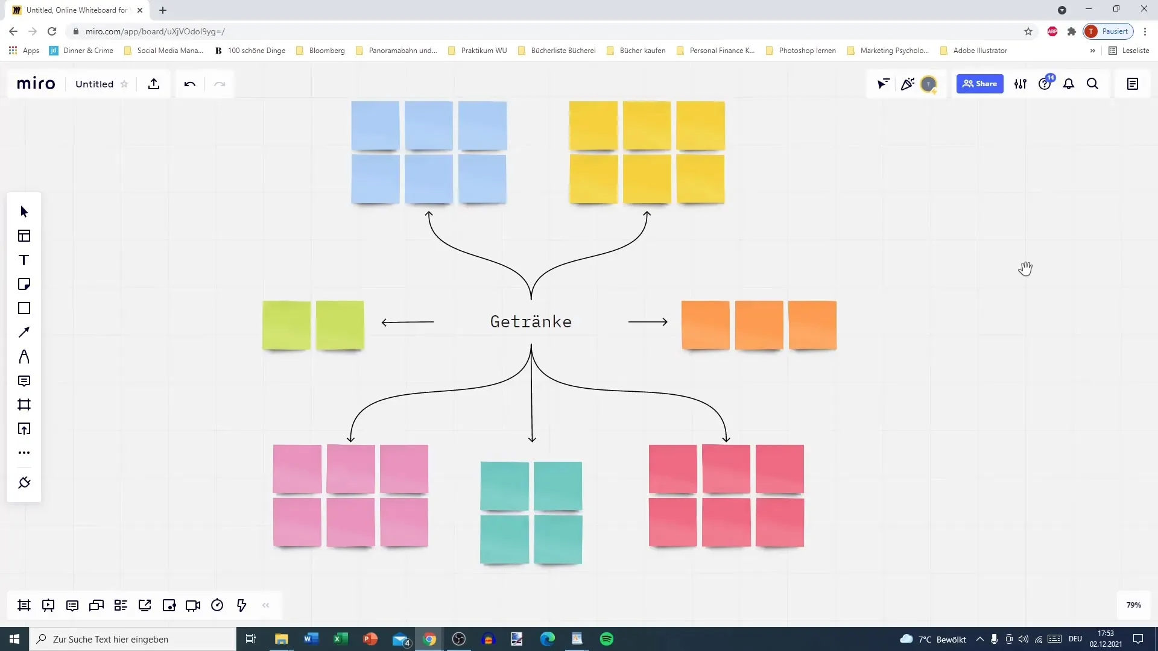Screen dimensions: 1158x651
Task: Click the Table/Grid insert tool
Action: [24, 235]
